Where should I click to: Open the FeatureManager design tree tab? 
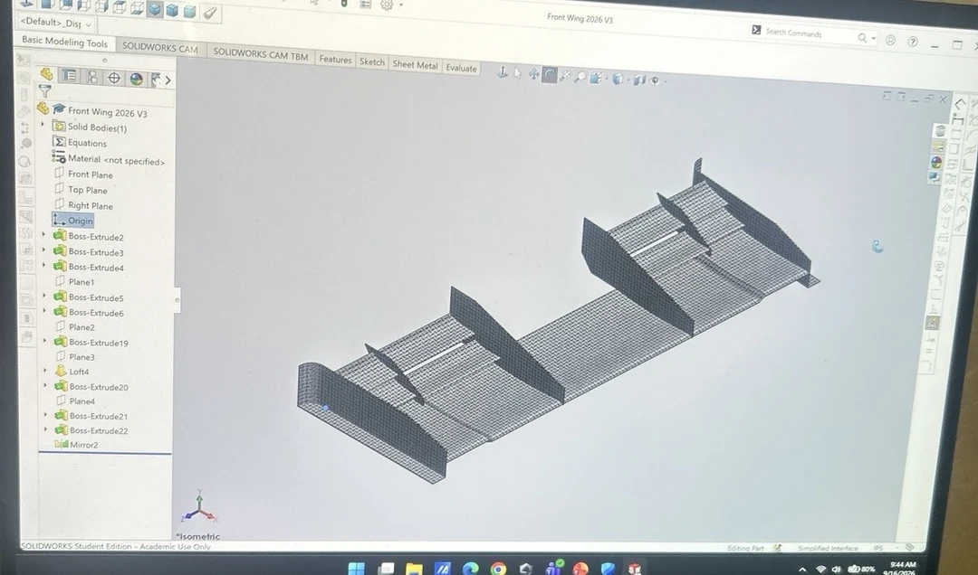[47, 74]
